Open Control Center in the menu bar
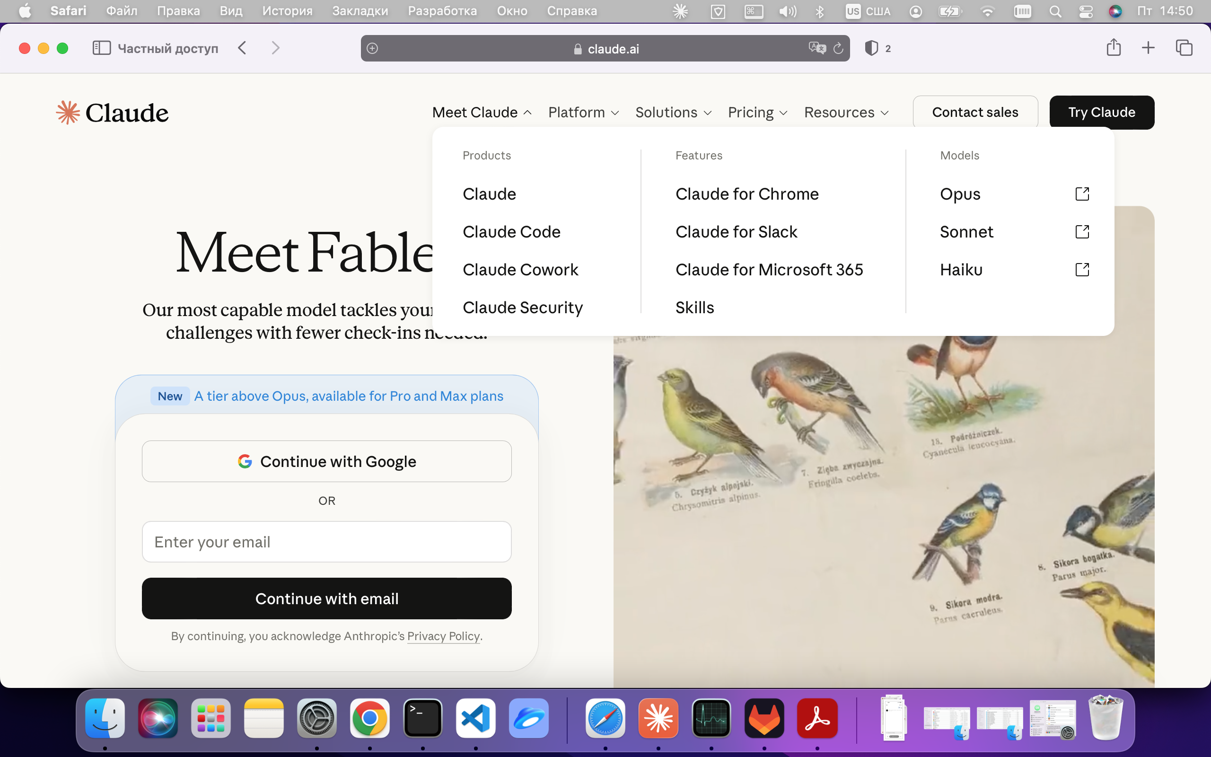The image size is (1211, 757). (1085, 11)
